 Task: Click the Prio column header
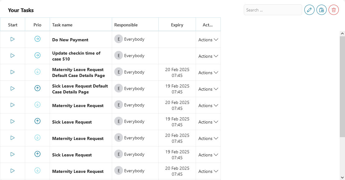[37, 25]
